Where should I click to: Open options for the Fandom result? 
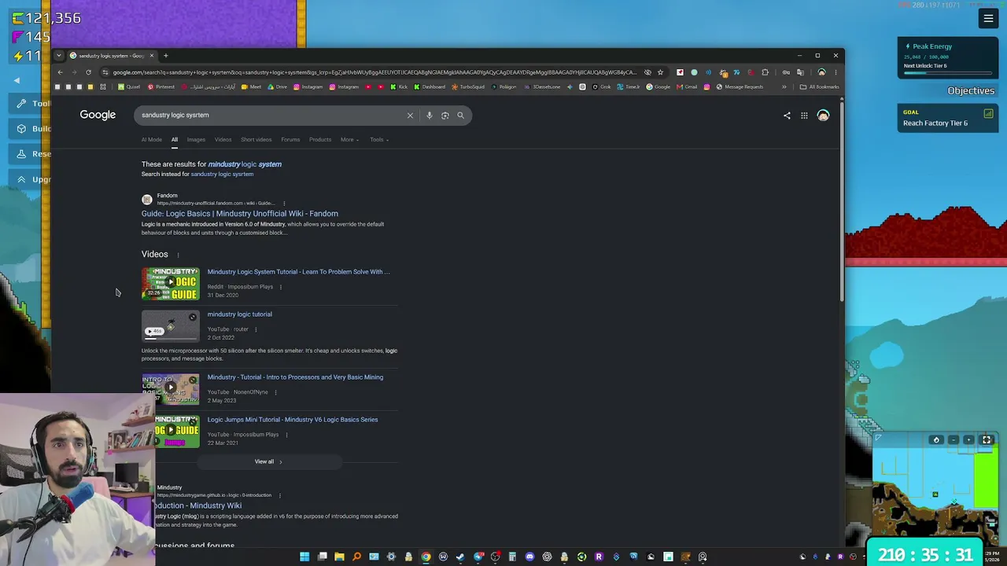[x=284, y=203]
